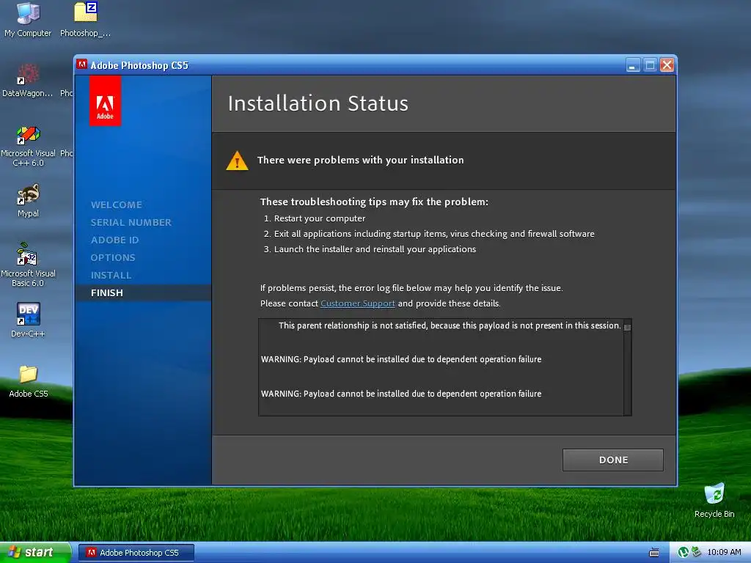751x563 pixels.
Task: Minimize the Adobe Photoshop CS5 installer window
Action: coord(633,65)
